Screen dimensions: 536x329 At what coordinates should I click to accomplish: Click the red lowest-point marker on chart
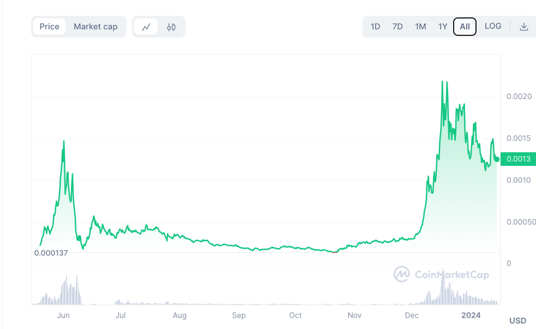[x=334, y=252]
